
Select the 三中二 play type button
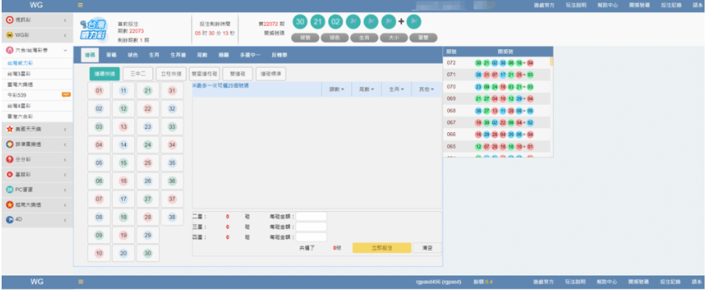coord(137,74)
